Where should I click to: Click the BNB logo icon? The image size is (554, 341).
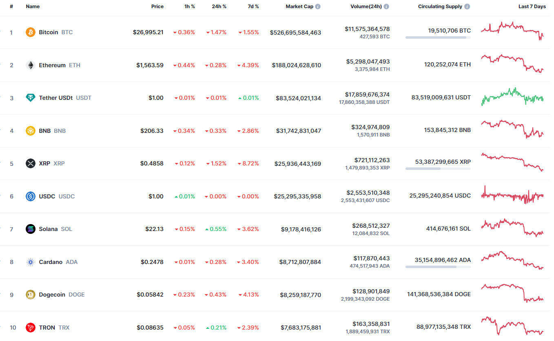(31, 131)
